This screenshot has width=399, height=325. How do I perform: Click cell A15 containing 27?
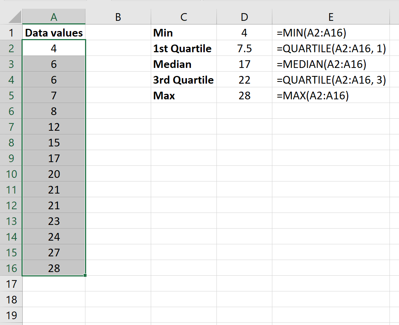tap(54, 252)
